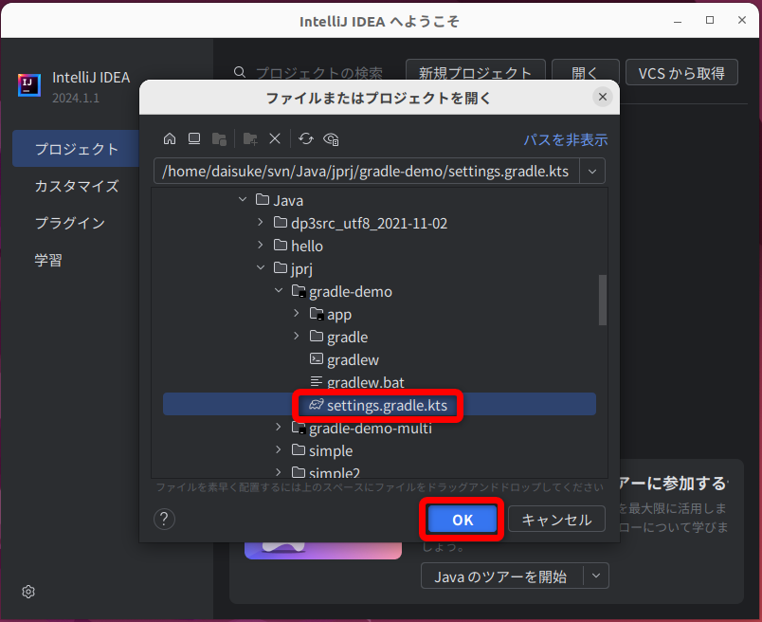Open tour options dropdown arrow
The image size is (762, 622).
click(x=596, y=576)
